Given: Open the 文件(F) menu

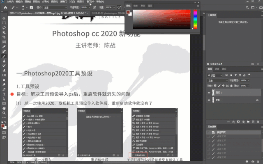Looking at the screenshot, I should pyautogui.click(x=10, y=2).
